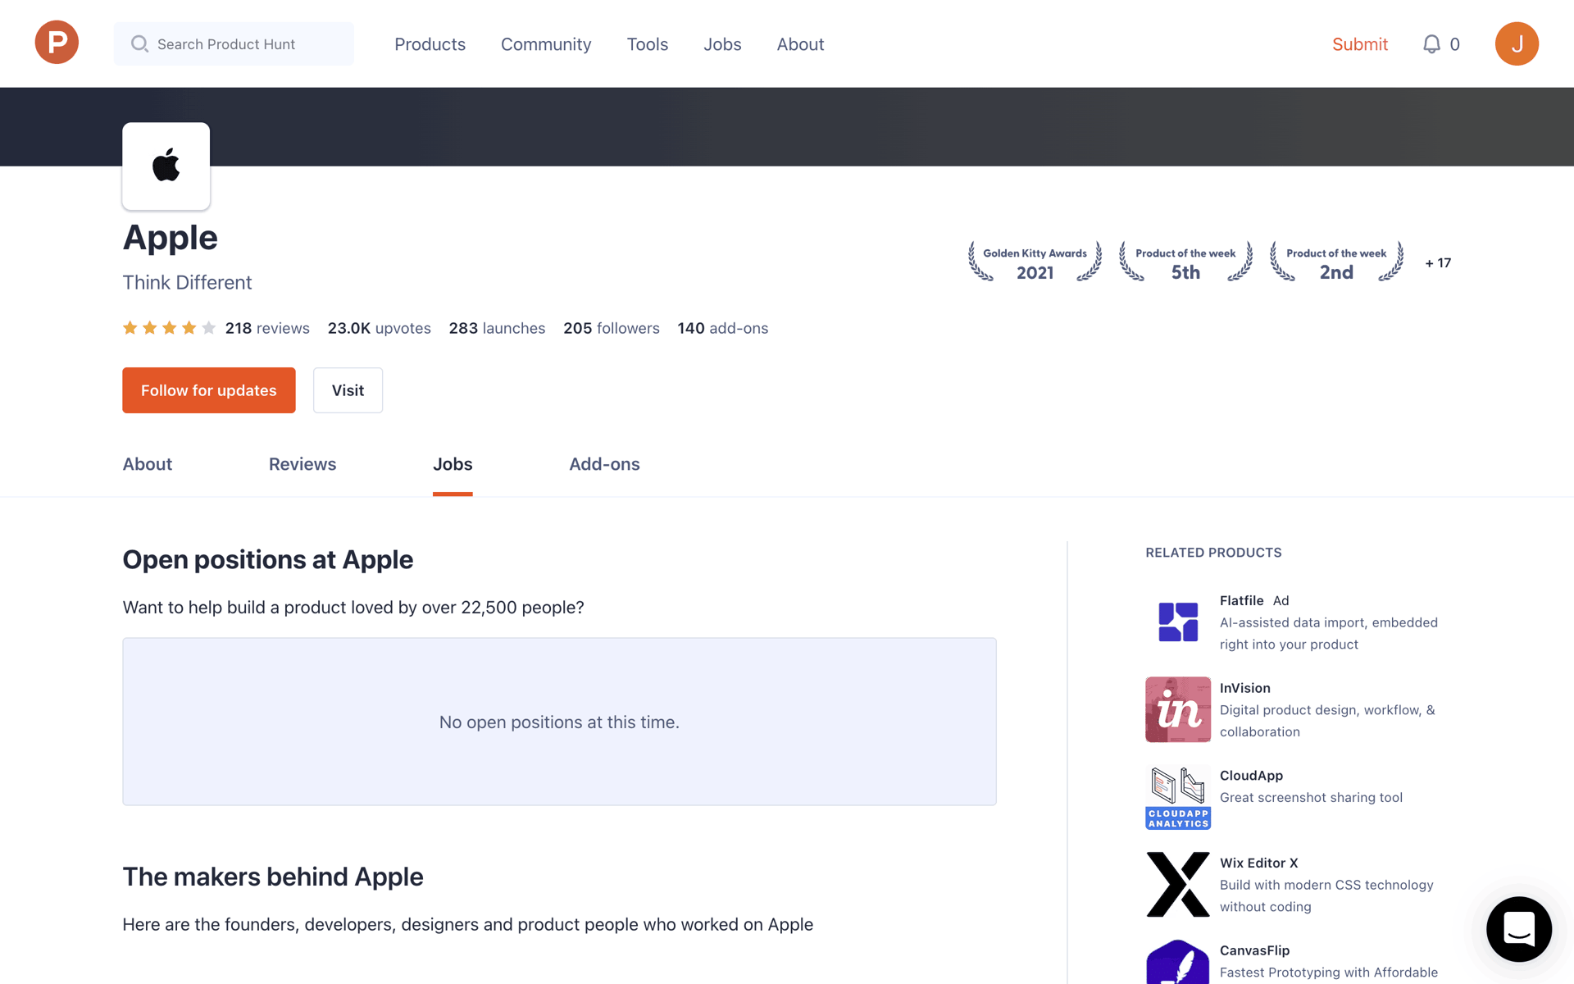Open the CloudApp related product title
Image resolution: width=1574 pixels, height=984 pixels.
coord(1251,776)
